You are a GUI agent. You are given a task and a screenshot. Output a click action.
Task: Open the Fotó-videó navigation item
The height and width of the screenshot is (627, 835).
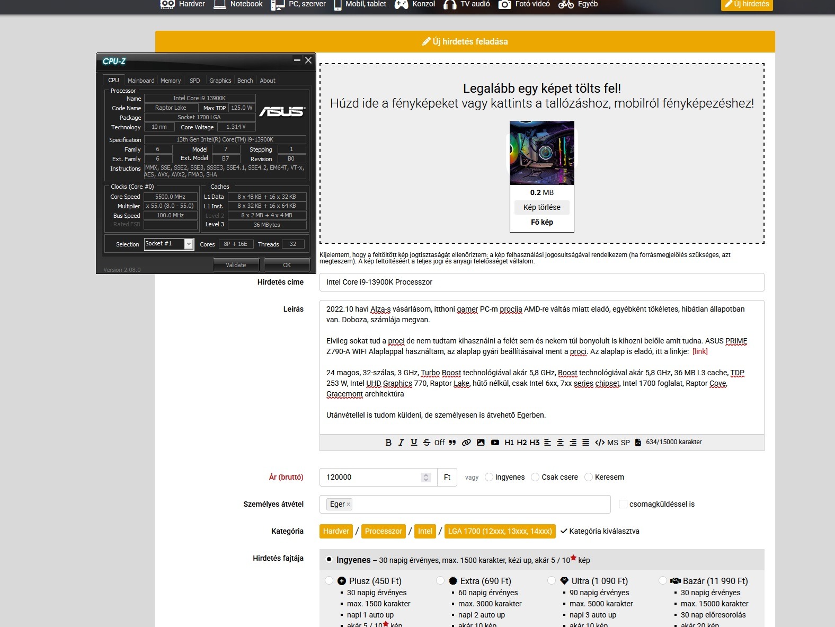pos(524,4)
